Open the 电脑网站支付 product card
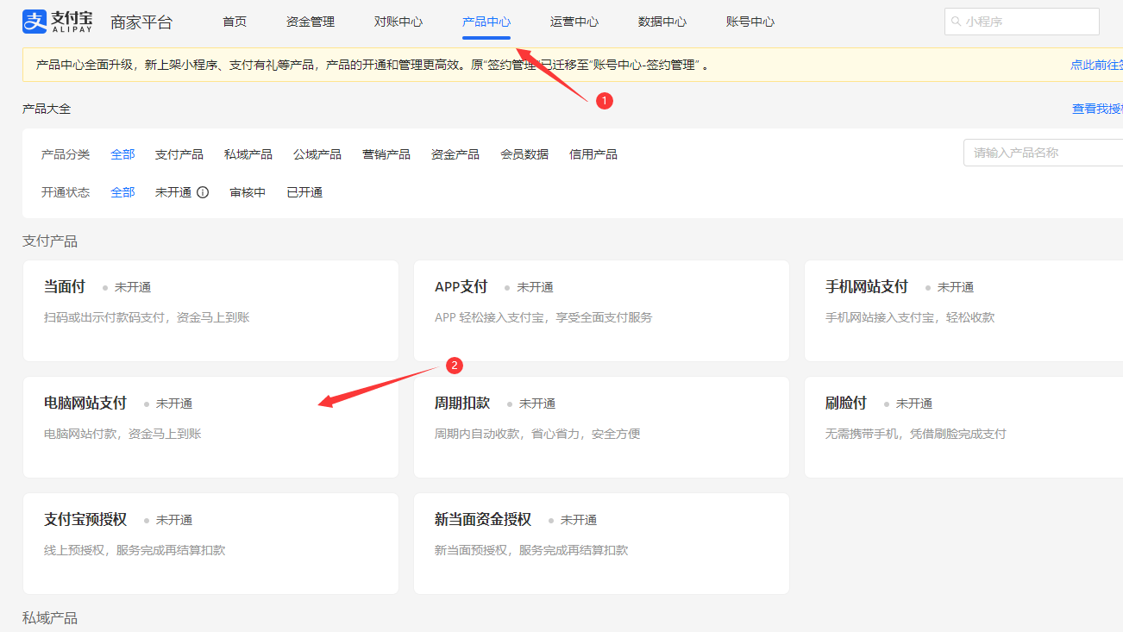1123x632 pixels. (x=210, y=427)
